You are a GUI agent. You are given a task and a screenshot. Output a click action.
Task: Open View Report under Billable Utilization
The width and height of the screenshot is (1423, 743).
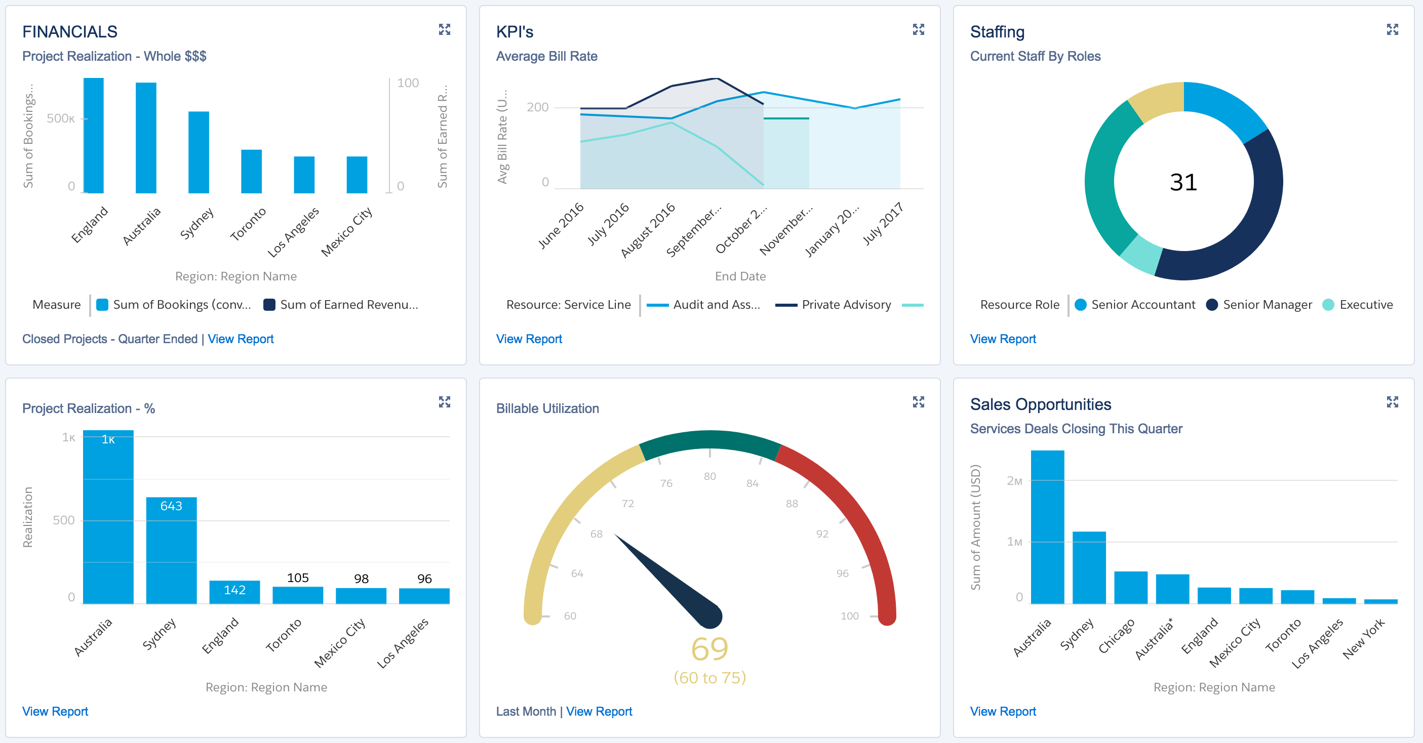coord(599,712)
